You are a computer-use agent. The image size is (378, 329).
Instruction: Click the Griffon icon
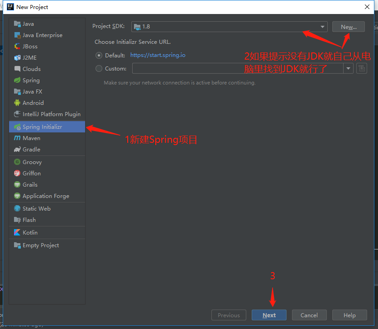point(17,173)
